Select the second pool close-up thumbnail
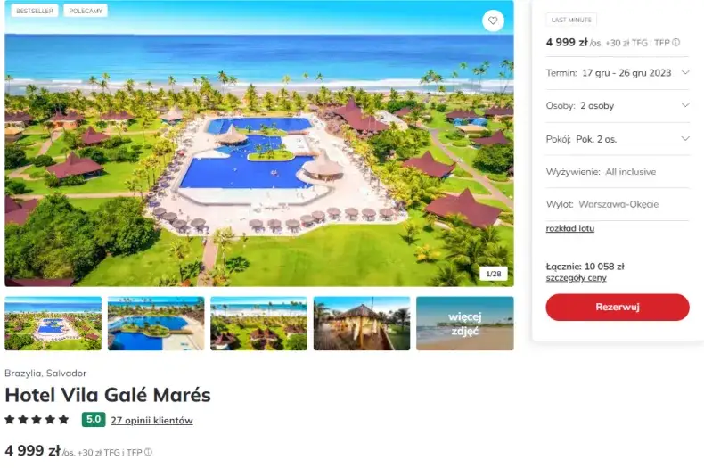 [x=156, y=324]
